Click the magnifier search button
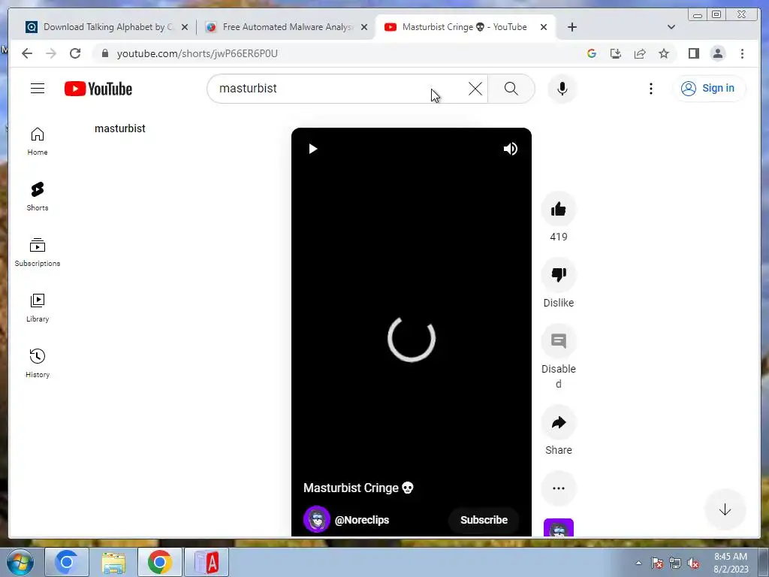This screenshot has width=769, height=577. point(511,89)
